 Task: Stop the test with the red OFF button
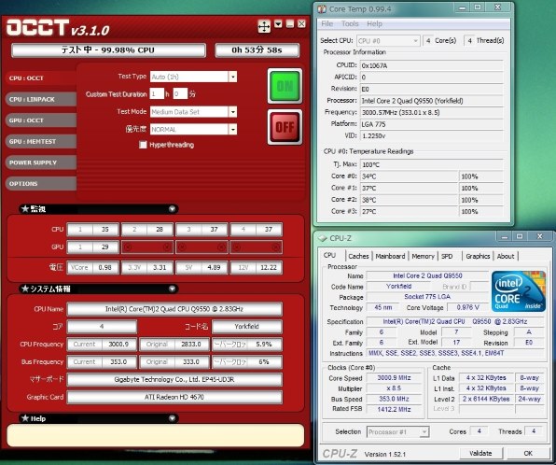tap(285, 127)
